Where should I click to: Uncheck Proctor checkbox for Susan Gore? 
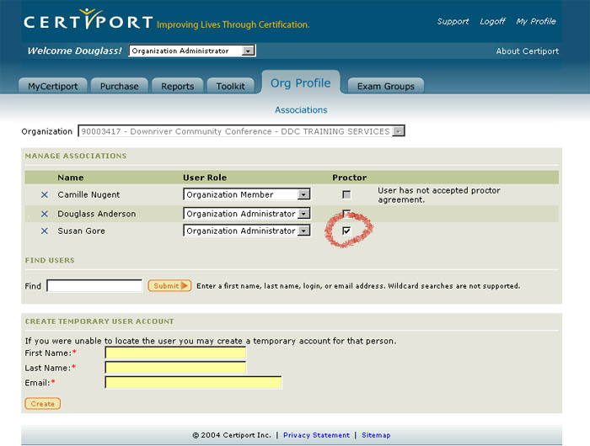click(346, 231)
